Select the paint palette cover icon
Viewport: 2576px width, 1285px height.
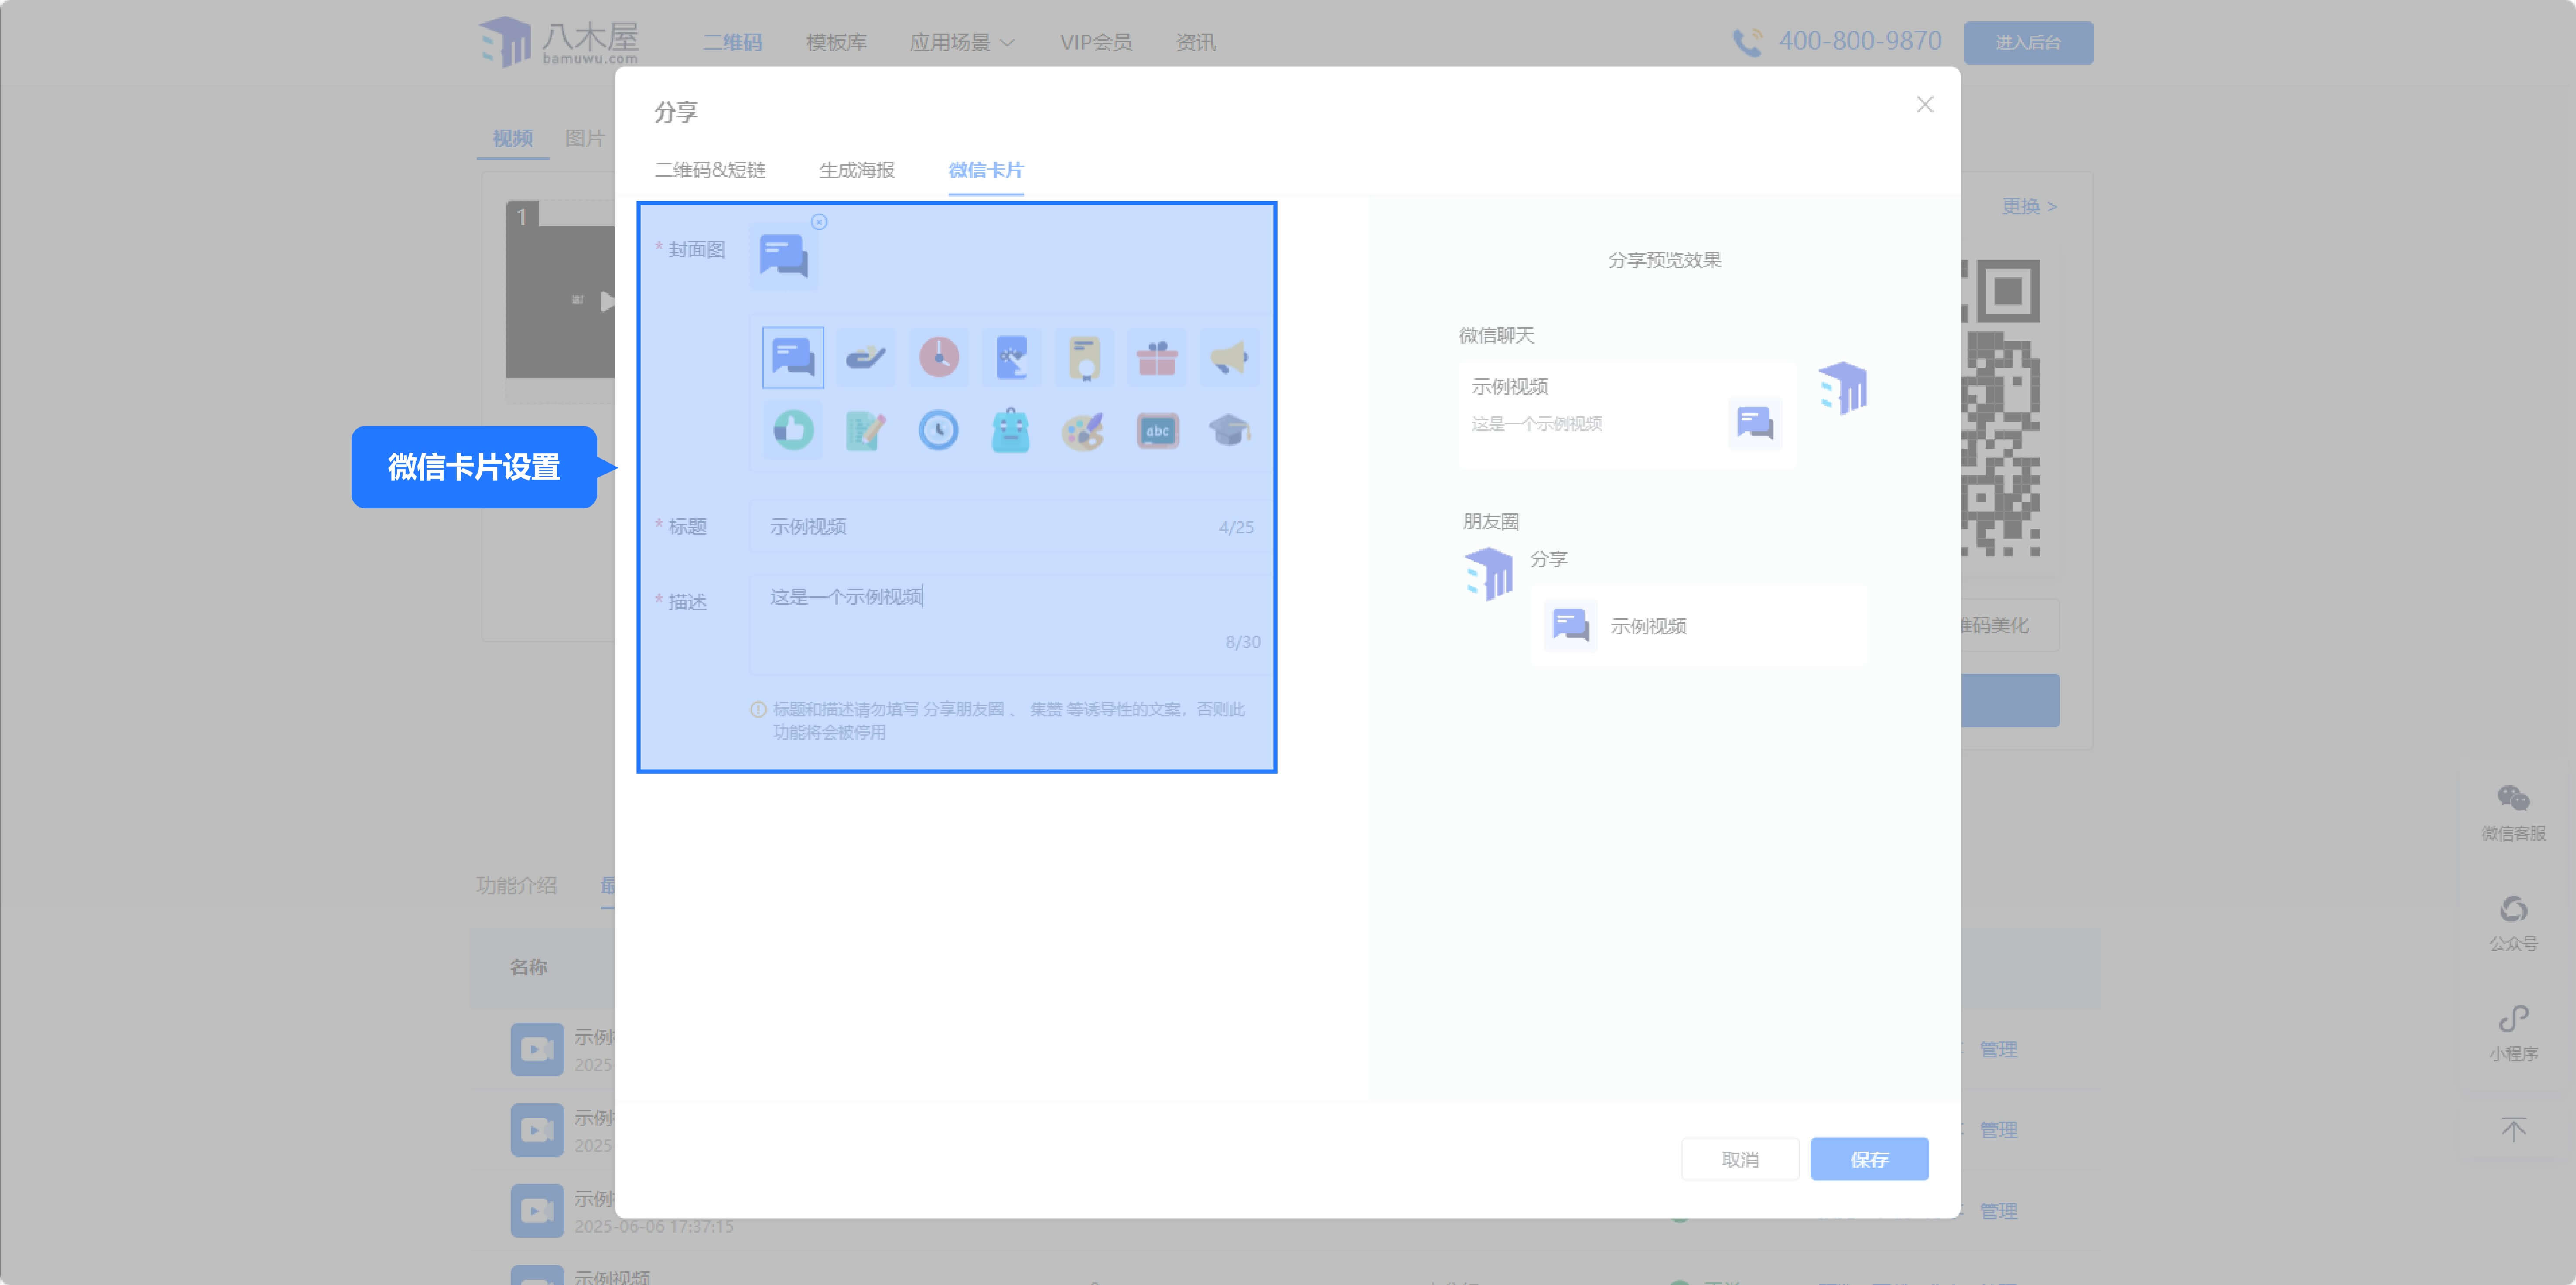[x=1083, y=431]
